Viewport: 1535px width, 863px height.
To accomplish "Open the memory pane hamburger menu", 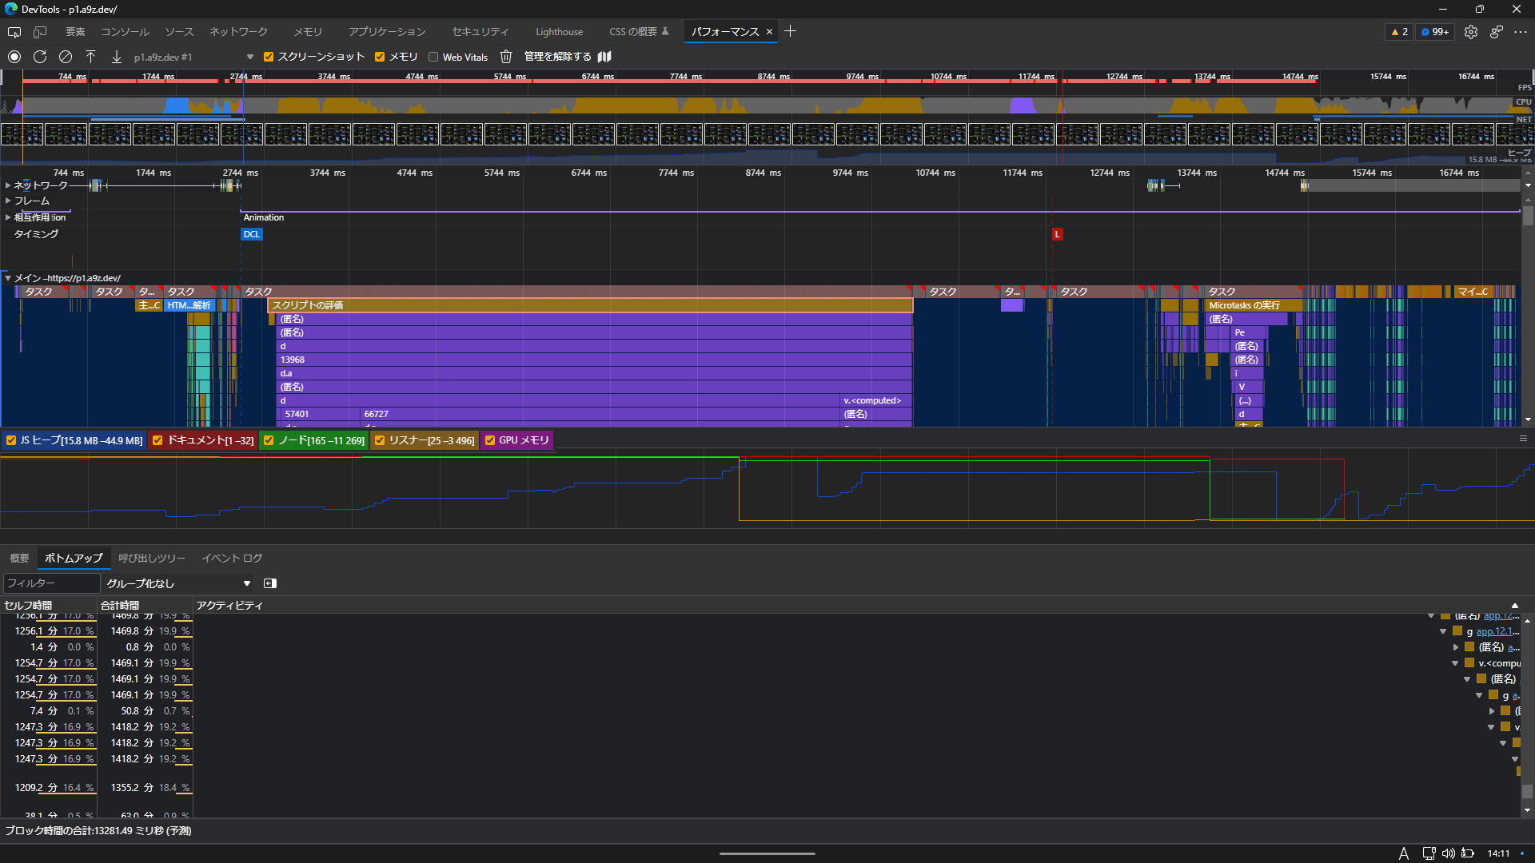I will pos(1523,439).
